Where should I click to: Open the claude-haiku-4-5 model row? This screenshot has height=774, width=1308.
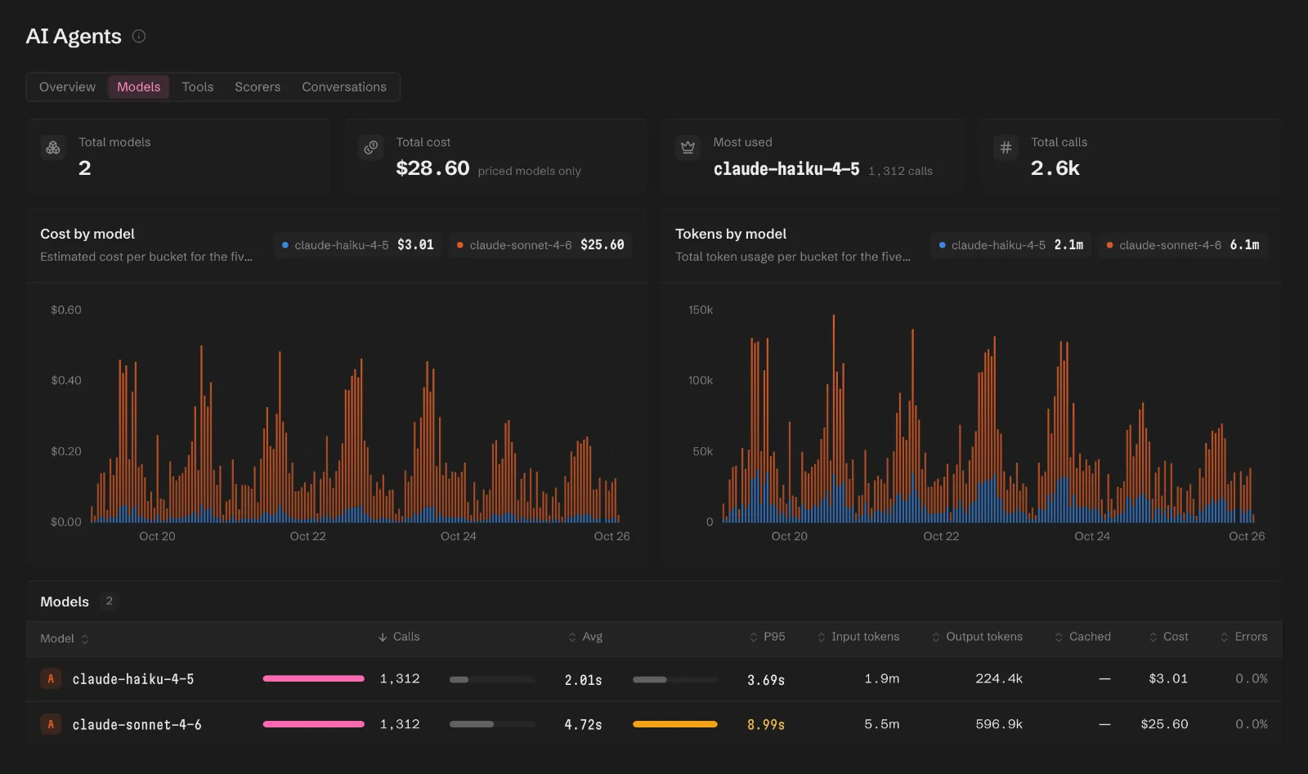pyautogui.click(x=654, y=679)
